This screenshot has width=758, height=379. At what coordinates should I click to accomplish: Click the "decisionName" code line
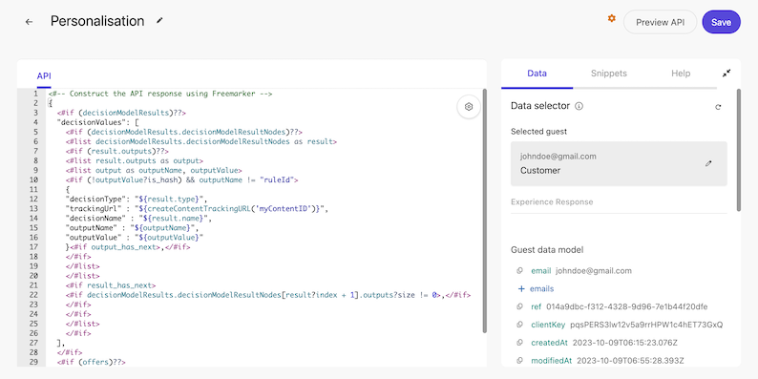(138, 218)
